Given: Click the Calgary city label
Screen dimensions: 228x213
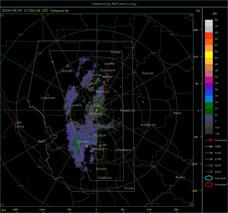Looking at the screenshot, I should (x=99, y=149).
